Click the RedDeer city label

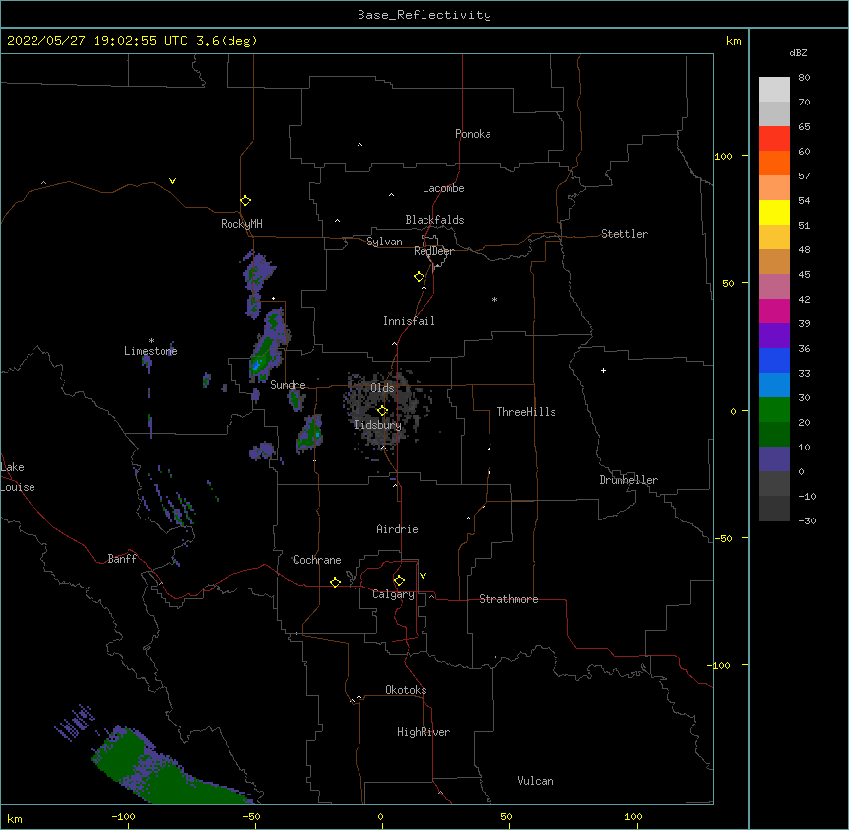(433, 251)
